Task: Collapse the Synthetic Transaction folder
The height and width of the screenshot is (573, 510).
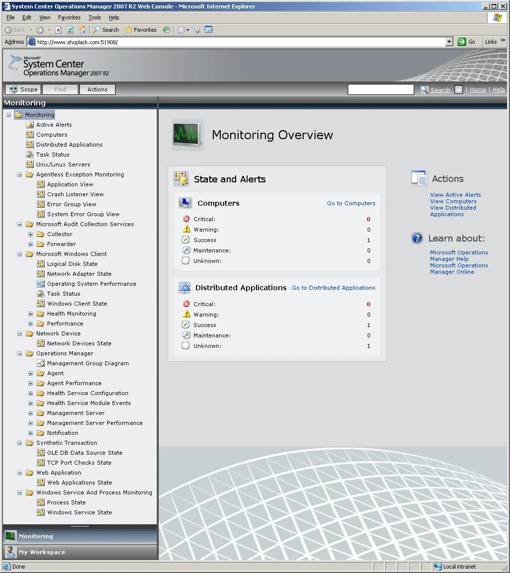Action: tap(20, 443)
